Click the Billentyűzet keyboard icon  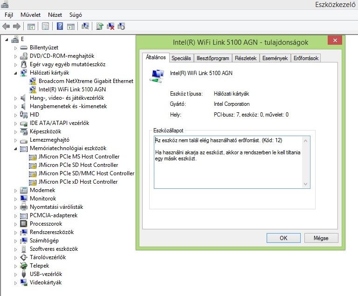tap(24, 48)
